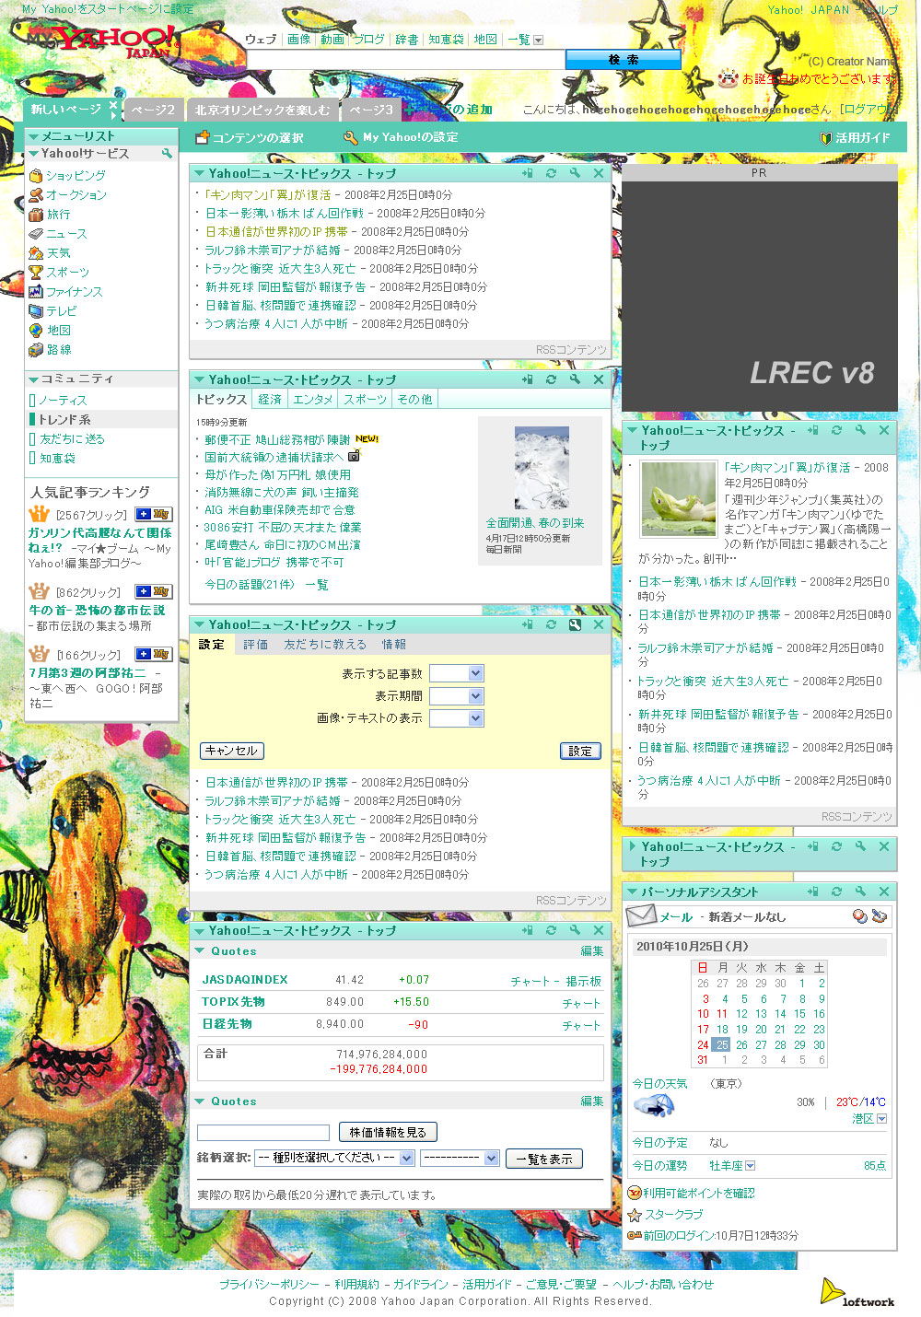Click the +My button for 2567クリック article
This screenshot has width=921, height=1317.
153,514
